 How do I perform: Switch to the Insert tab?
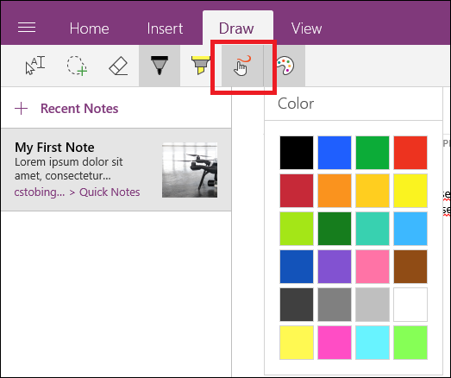(165, 28)
